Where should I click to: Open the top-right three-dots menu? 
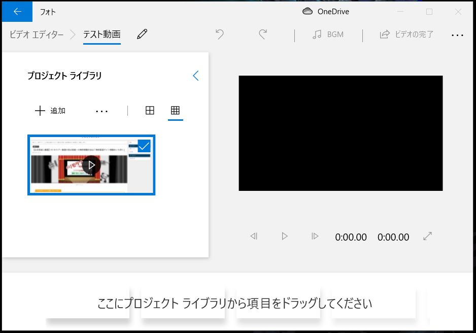click(457, 35)
